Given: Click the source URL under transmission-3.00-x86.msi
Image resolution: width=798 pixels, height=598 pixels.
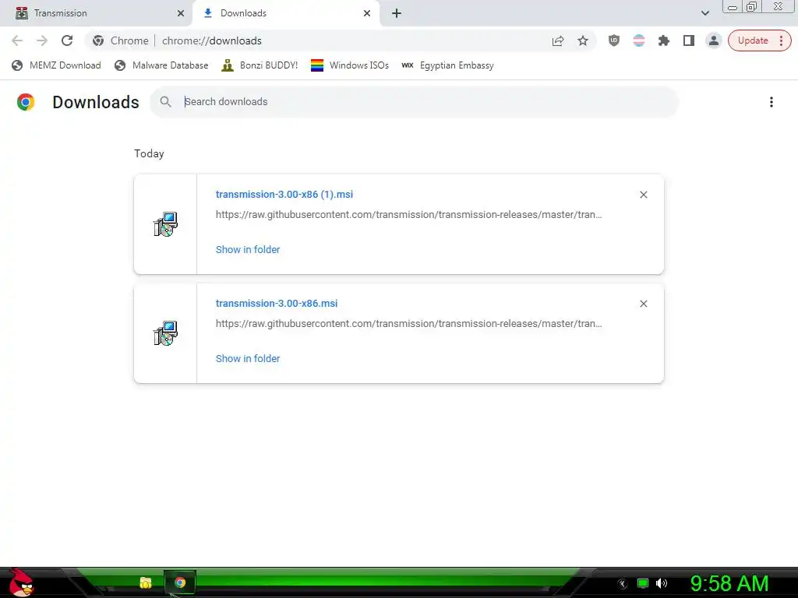Looking at the screenshot, I should tap(408, 323).
